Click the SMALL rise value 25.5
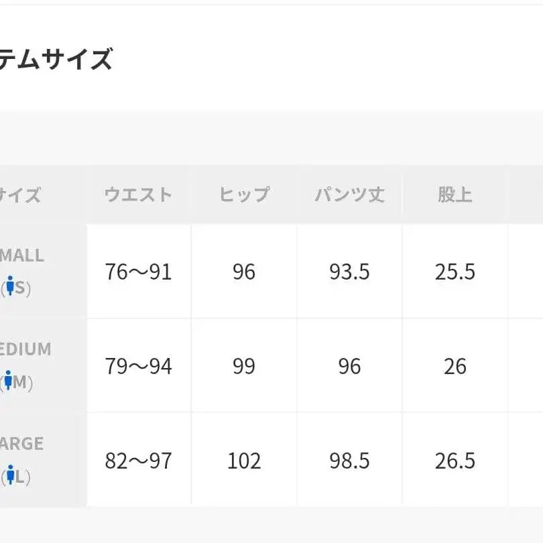This screenshot has width=543, height=543. coord(455,272)
